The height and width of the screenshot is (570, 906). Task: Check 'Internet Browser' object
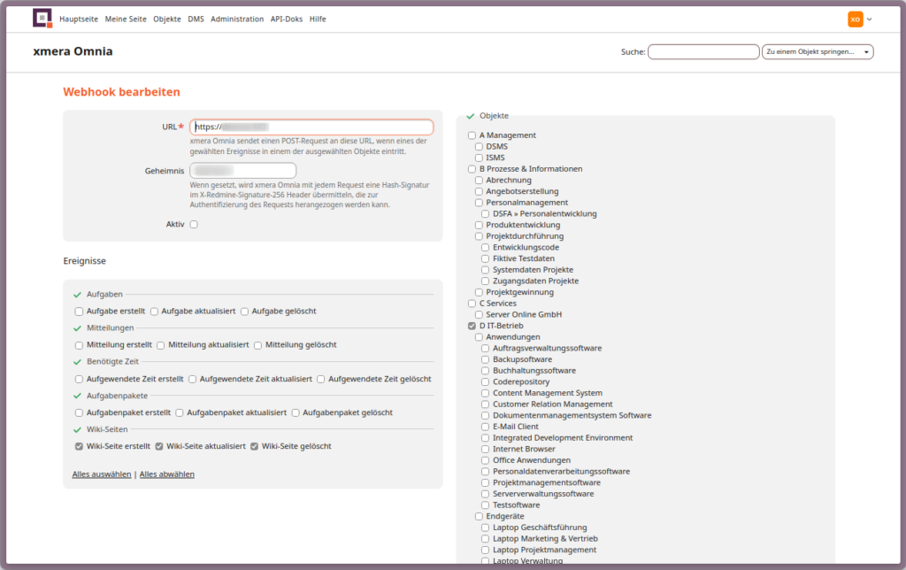486,449
